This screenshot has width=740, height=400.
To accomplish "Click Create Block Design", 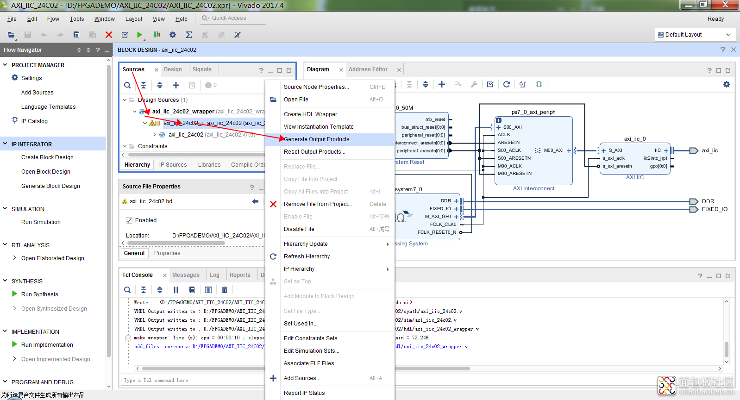I will (x=47, y=157).
